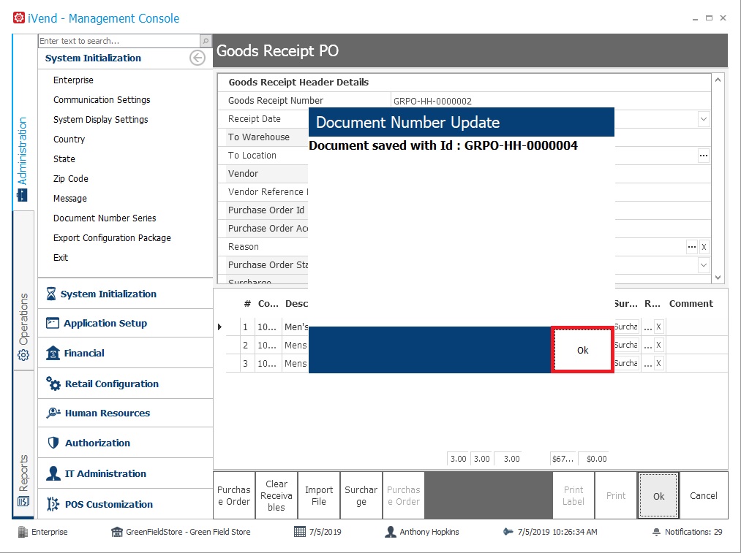
Task: Click the header scrollbar down arrow
Action: coord(718,278)
